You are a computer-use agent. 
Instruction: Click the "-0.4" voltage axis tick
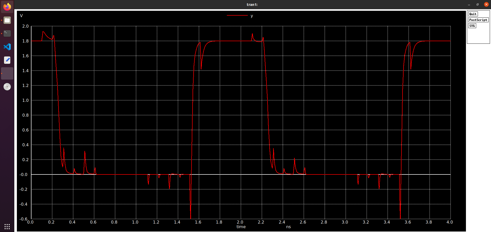point(24,204)
